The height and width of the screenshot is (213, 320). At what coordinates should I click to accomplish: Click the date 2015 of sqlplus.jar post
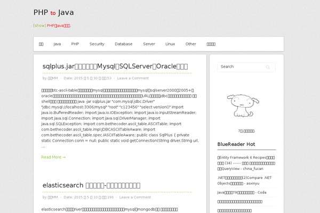tap(87, 78)
